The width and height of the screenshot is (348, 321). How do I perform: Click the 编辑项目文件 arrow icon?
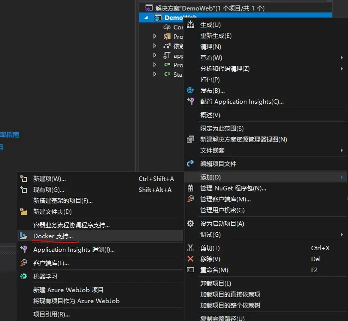pyautogui.click(x=190, y=163)
